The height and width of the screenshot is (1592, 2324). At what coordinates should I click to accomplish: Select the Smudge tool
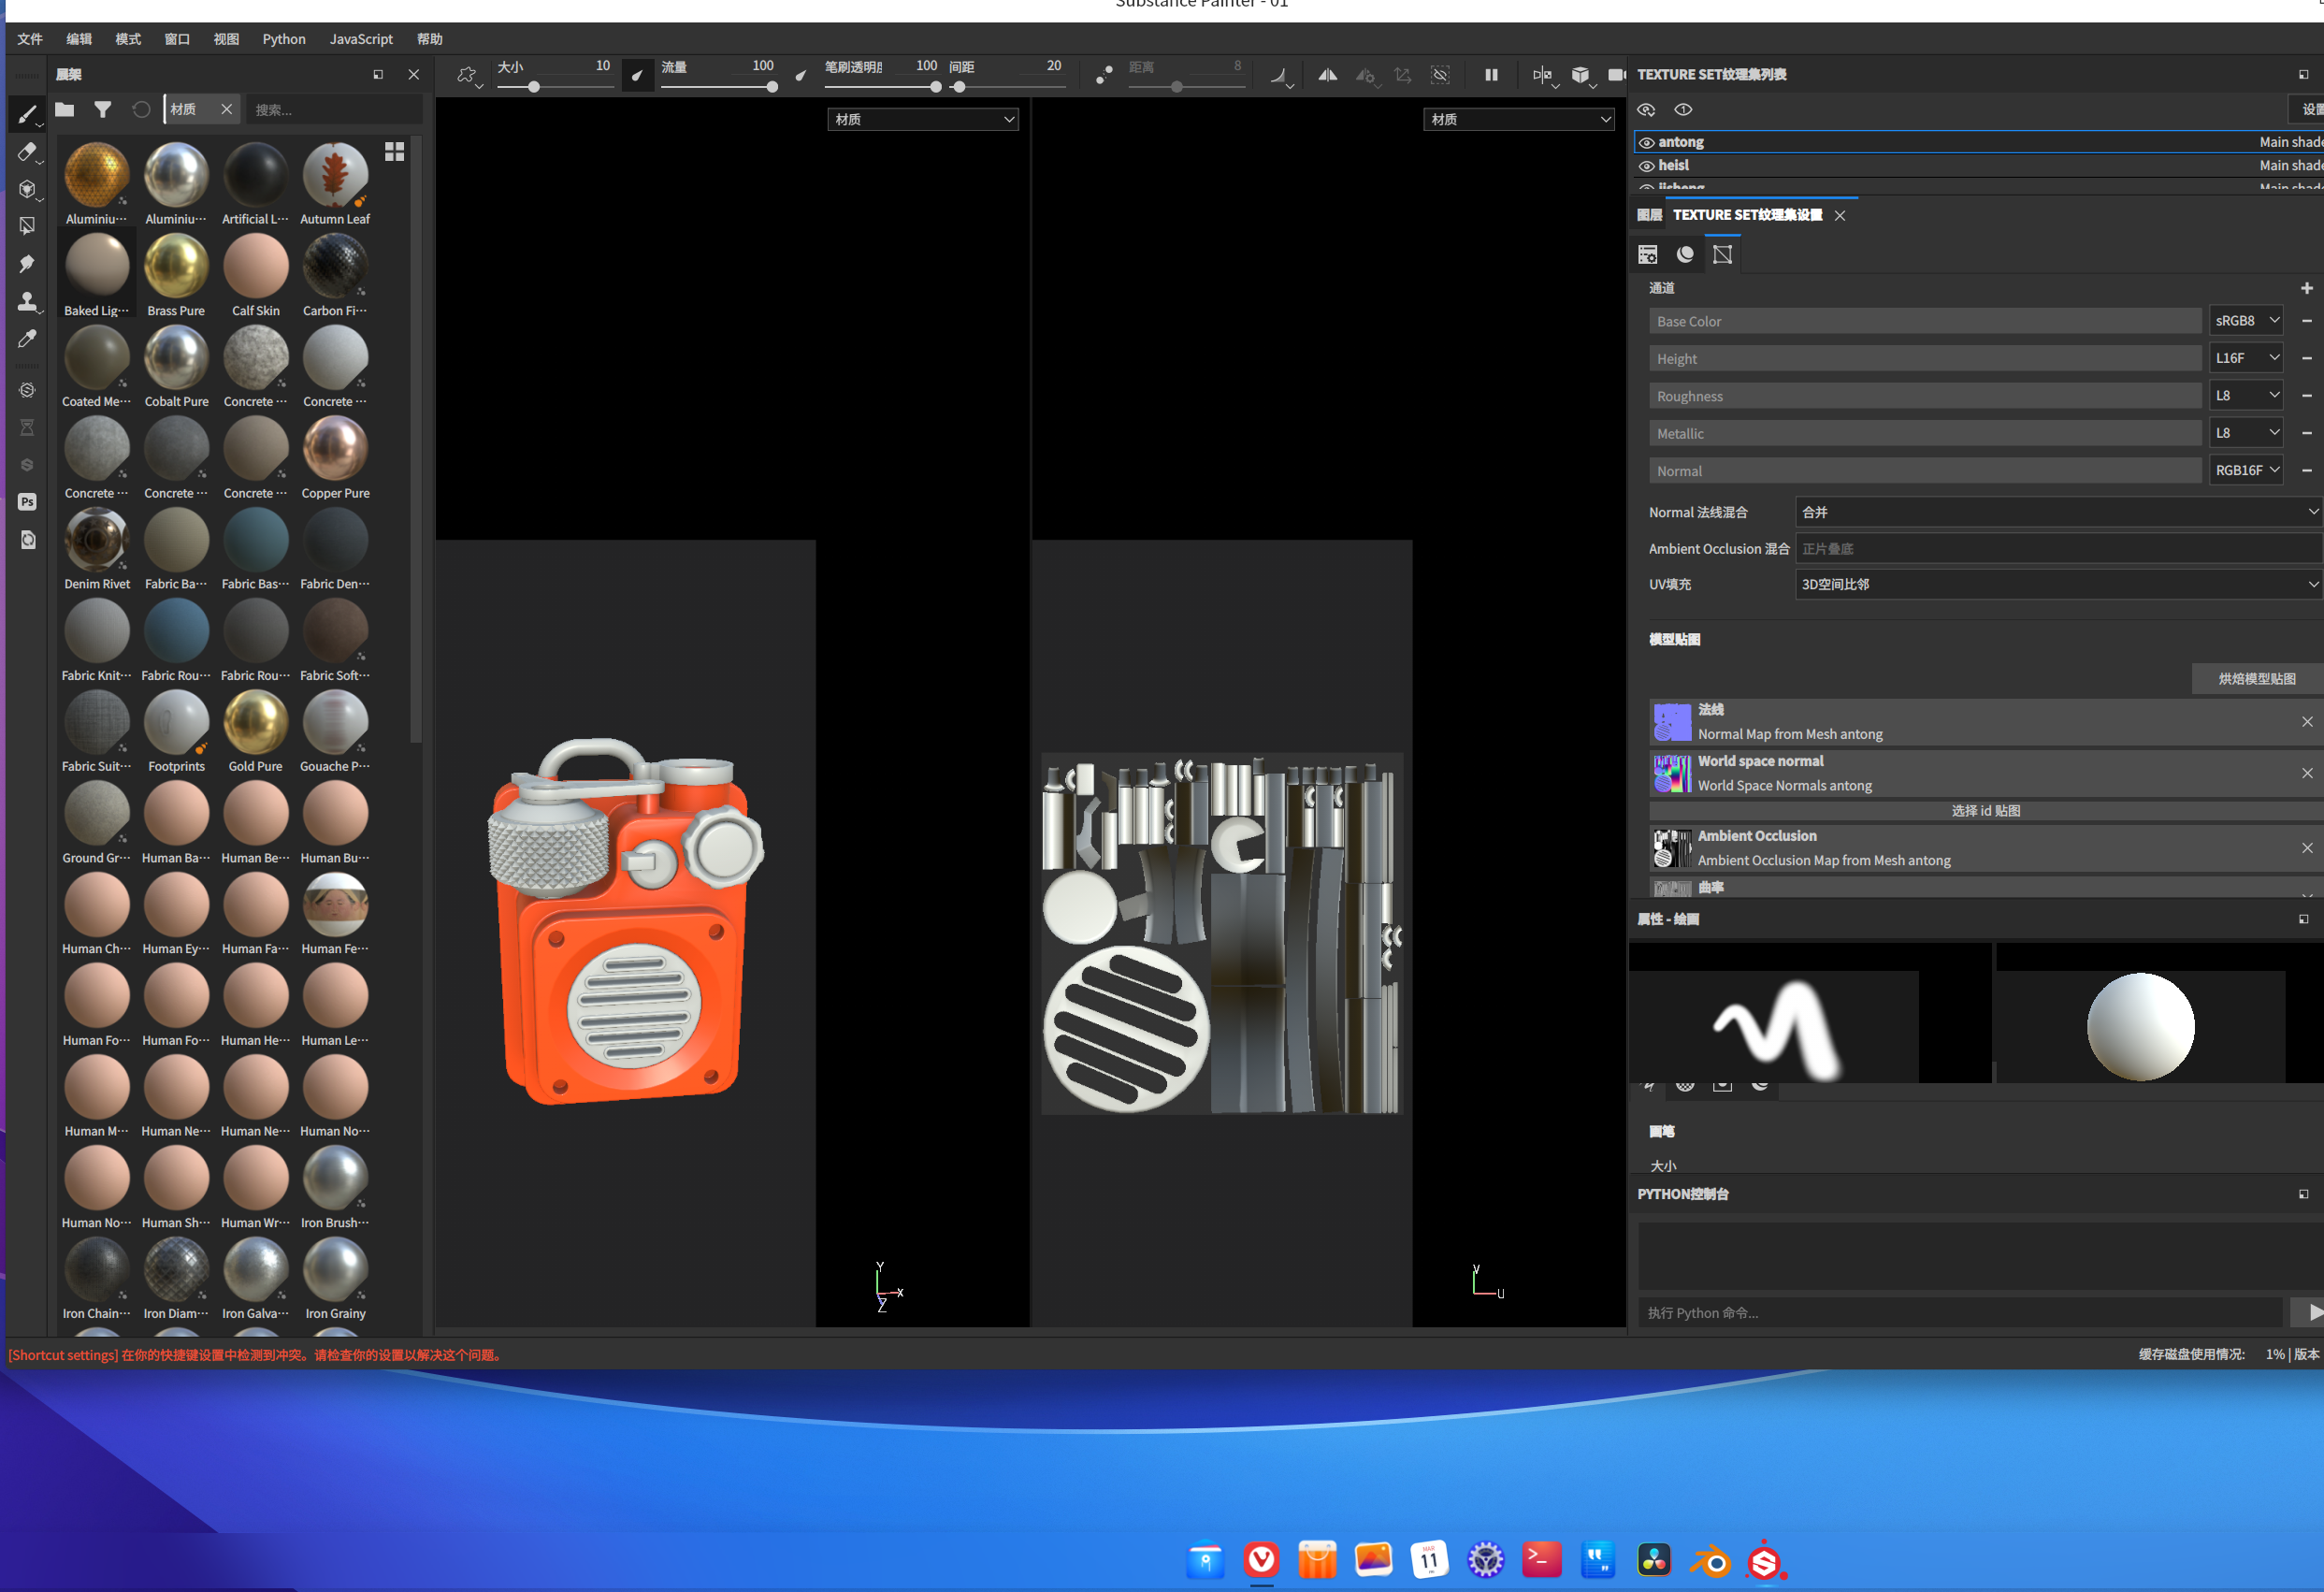(x=27, y=264)
